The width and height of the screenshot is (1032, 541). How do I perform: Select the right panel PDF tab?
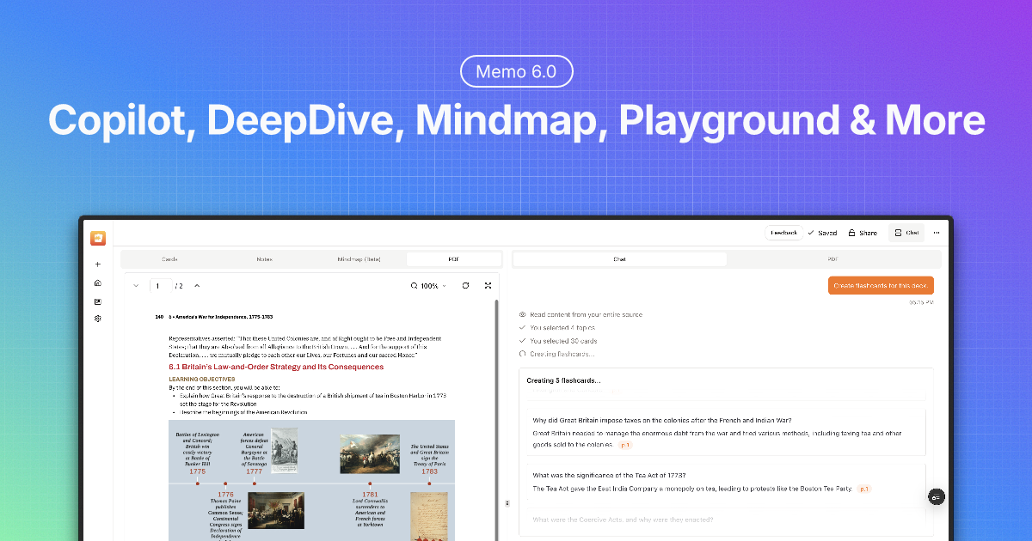[x=832, y=258]
